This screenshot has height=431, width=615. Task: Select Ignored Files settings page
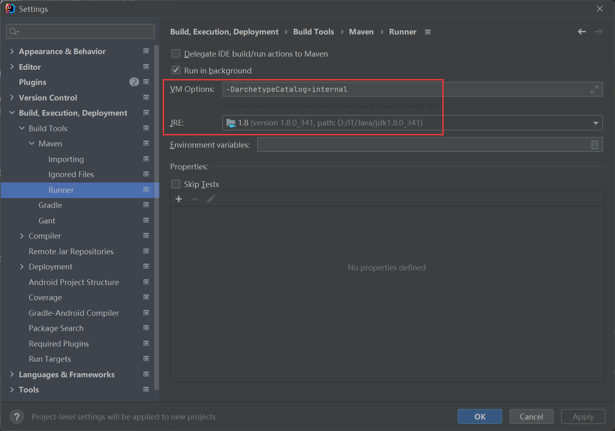[71, 174]
